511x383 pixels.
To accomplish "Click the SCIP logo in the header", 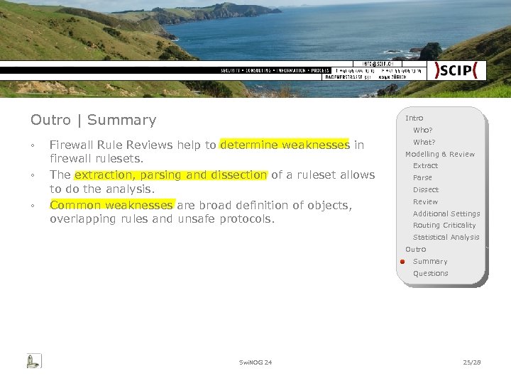I will 456,70.
